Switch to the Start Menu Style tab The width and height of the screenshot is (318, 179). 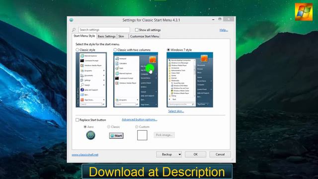click(84, 36)
